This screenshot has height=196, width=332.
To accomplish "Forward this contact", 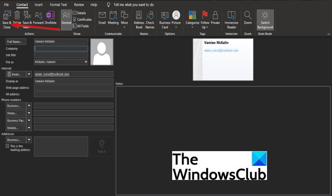I will [38, 17].
